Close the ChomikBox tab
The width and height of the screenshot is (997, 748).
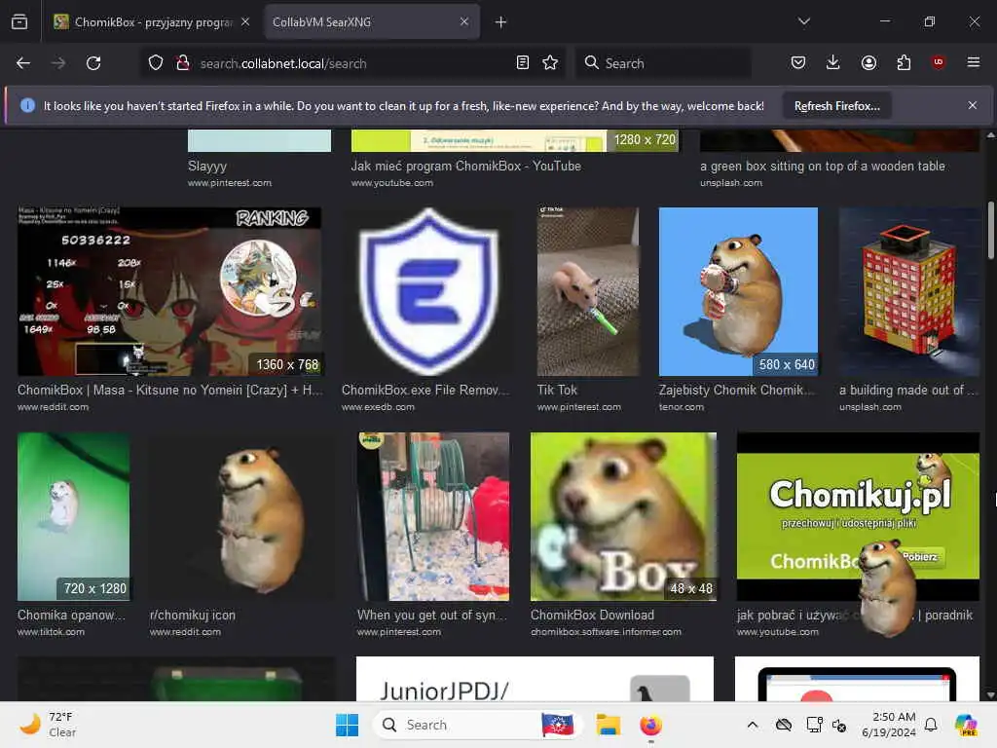pos(245,21)
